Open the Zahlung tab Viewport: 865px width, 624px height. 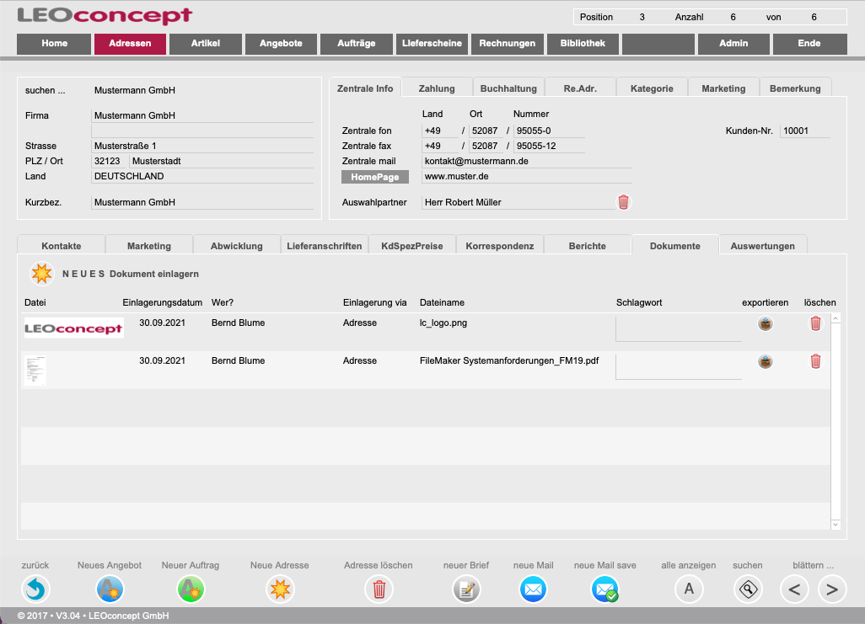pos(437,88)
